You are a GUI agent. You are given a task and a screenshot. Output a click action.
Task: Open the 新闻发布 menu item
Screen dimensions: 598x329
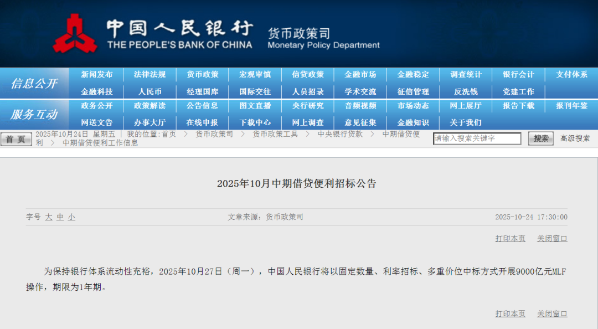point(97,74)
